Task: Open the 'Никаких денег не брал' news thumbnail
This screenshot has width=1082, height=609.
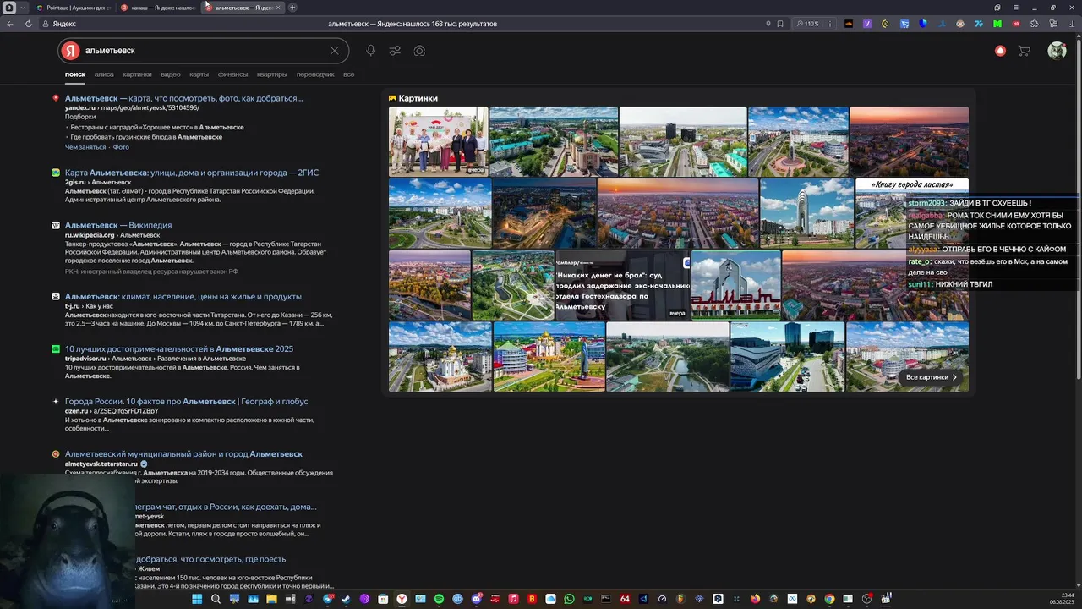Action: coord(623,285)
